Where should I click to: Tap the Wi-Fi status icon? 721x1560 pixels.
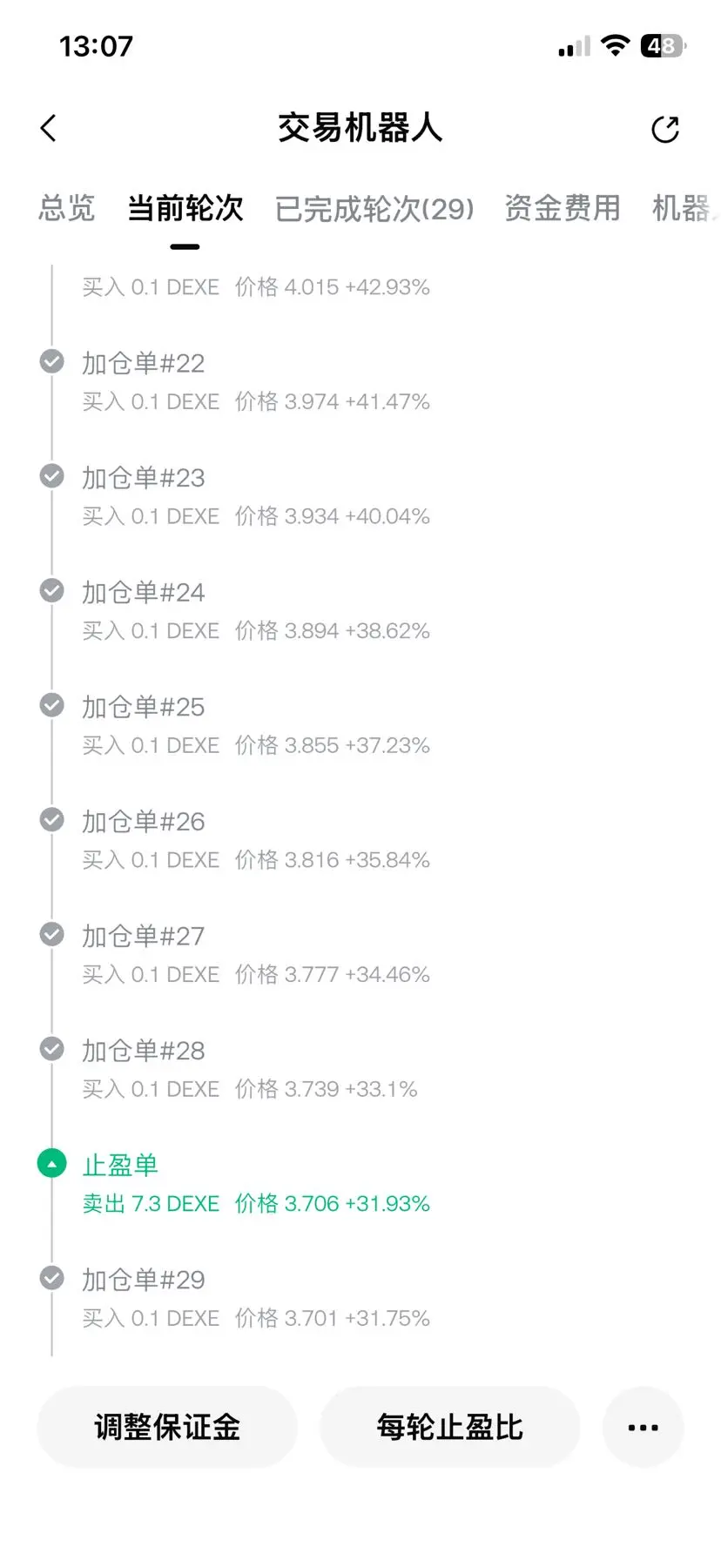(616, 45)
